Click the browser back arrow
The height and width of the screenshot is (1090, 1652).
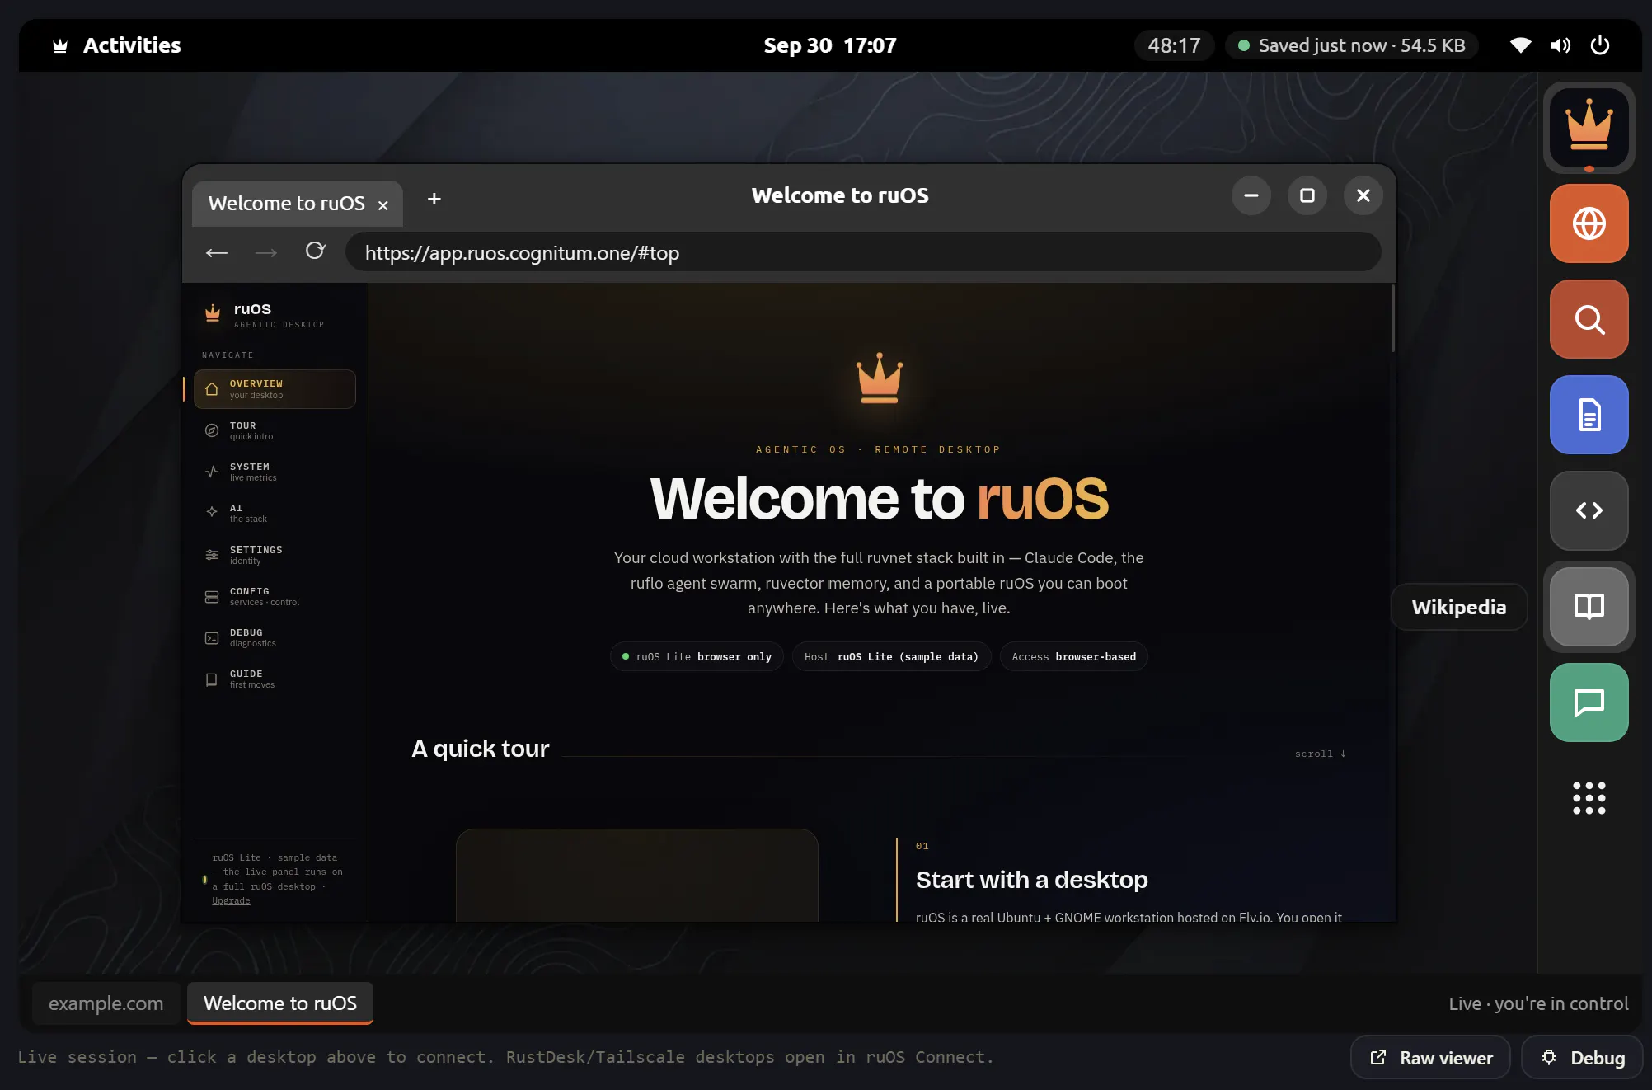click(217, 252)
